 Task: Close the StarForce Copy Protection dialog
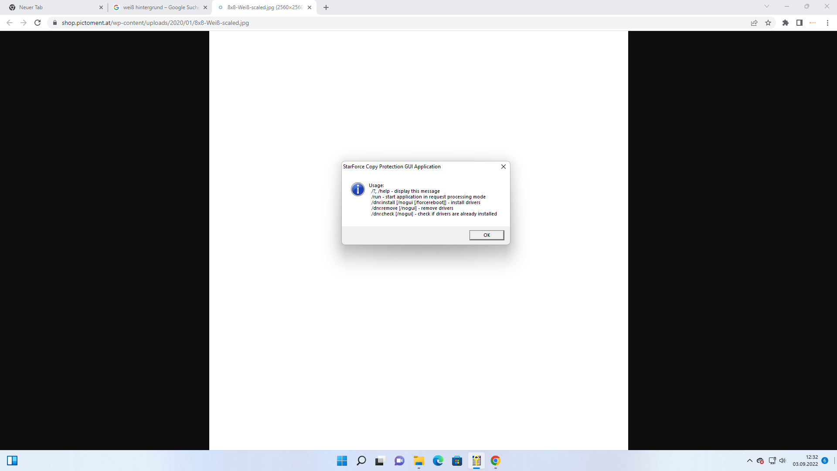(x=504, y=167)
